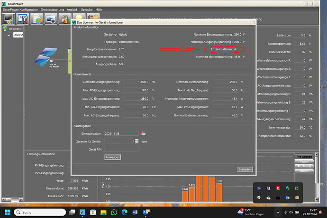Click the two users toolbar icon
This screenshot has height=218, width=327.
click(93, 17)
